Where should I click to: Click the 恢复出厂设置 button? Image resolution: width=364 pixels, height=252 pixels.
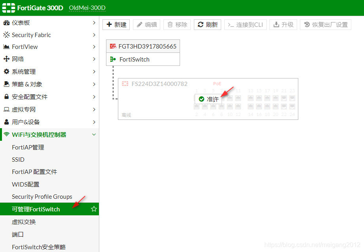[x=326, y=24]
